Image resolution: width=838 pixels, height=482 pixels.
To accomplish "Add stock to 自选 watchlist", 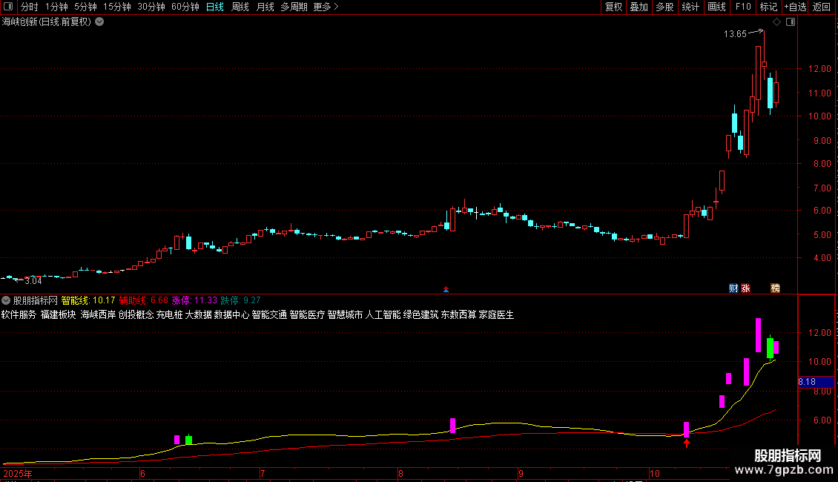I will (x=795, y=7).
